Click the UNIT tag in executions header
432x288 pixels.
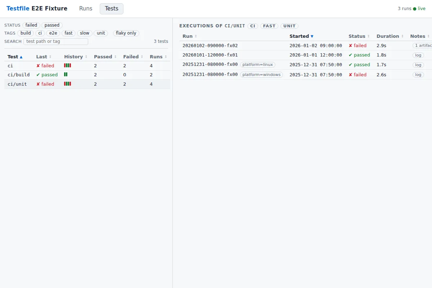point(289,26)
